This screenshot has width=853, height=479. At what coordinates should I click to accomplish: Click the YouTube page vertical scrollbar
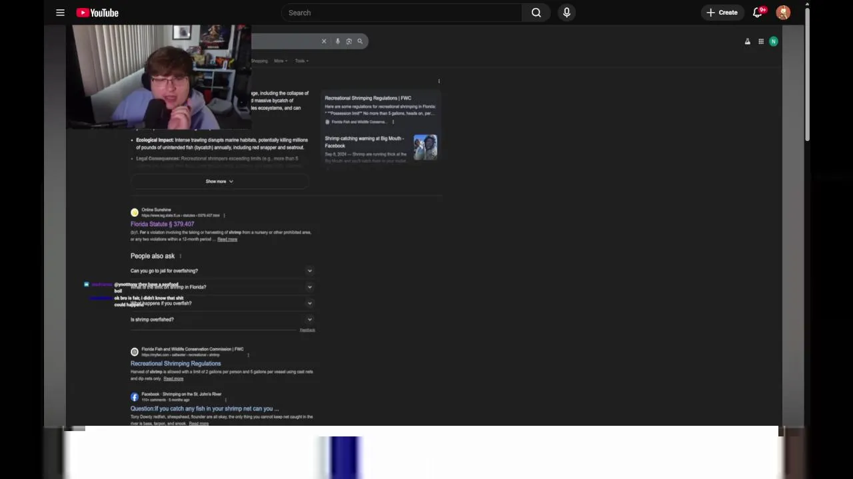tap(807, 73)
